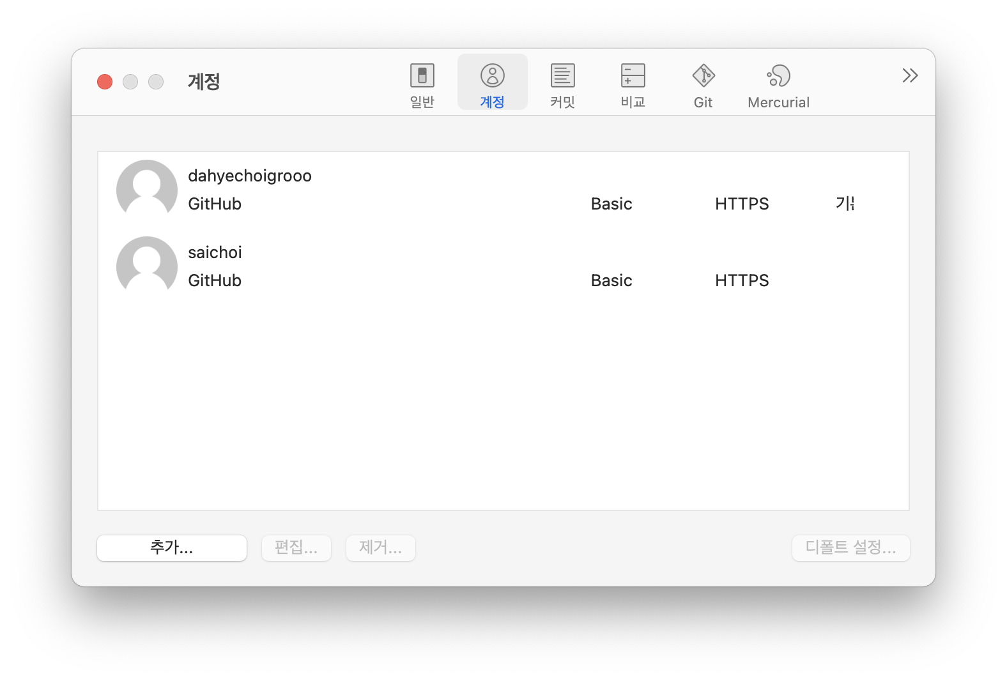Click the 디폴트 설정... button
Viewport: 1007px width, 681px height.
[x=850, y=547]
